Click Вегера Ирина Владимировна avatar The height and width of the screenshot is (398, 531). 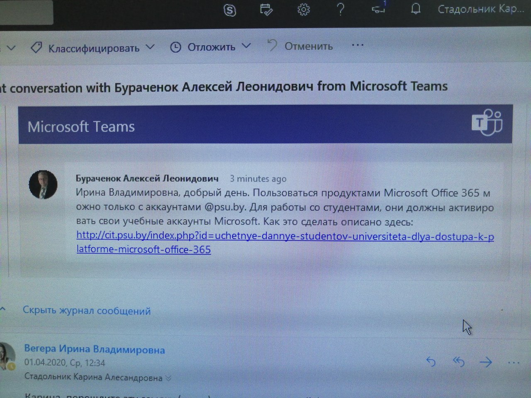[6, 357]
